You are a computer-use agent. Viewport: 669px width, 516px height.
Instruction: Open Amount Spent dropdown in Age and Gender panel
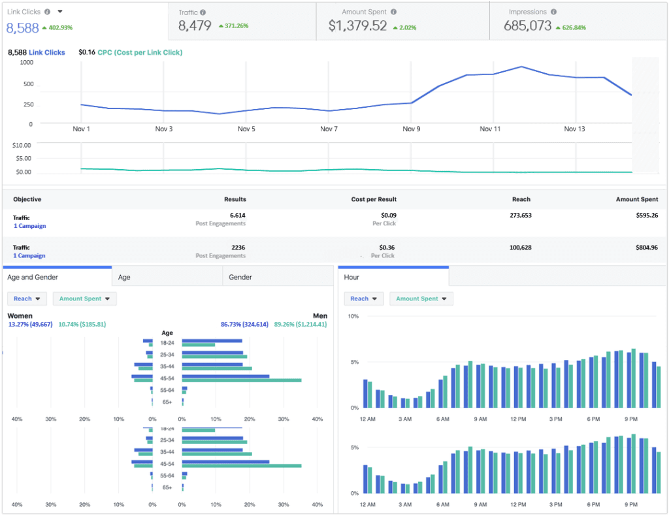[84, 298]
